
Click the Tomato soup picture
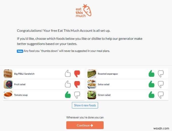click(8, 95)
